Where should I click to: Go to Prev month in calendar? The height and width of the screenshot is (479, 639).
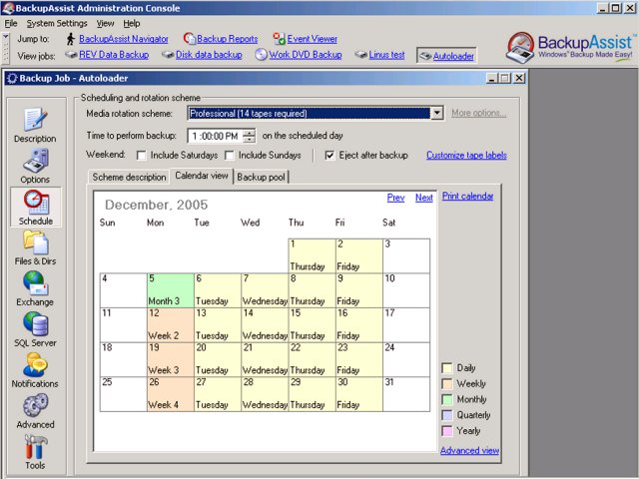(x=395, y=198)
